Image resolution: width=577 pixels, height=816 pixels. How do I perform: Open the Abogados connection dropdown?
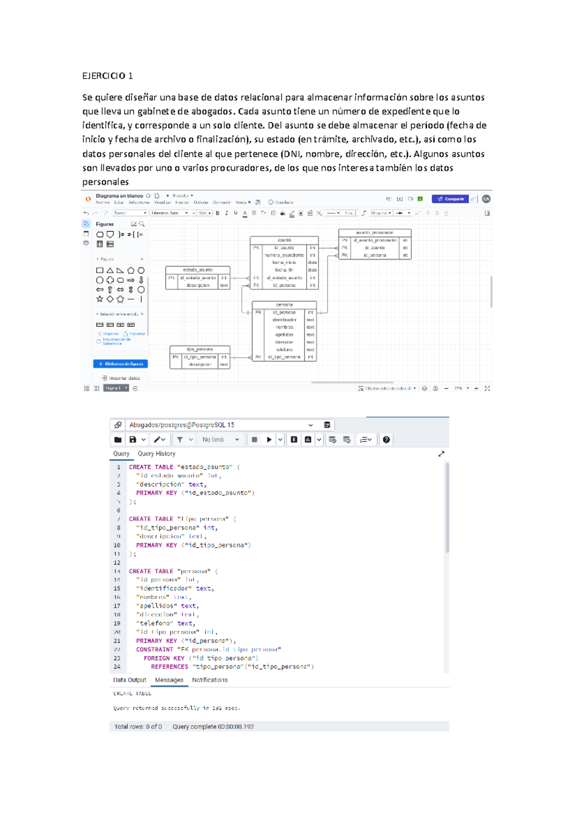click(311, 425)
